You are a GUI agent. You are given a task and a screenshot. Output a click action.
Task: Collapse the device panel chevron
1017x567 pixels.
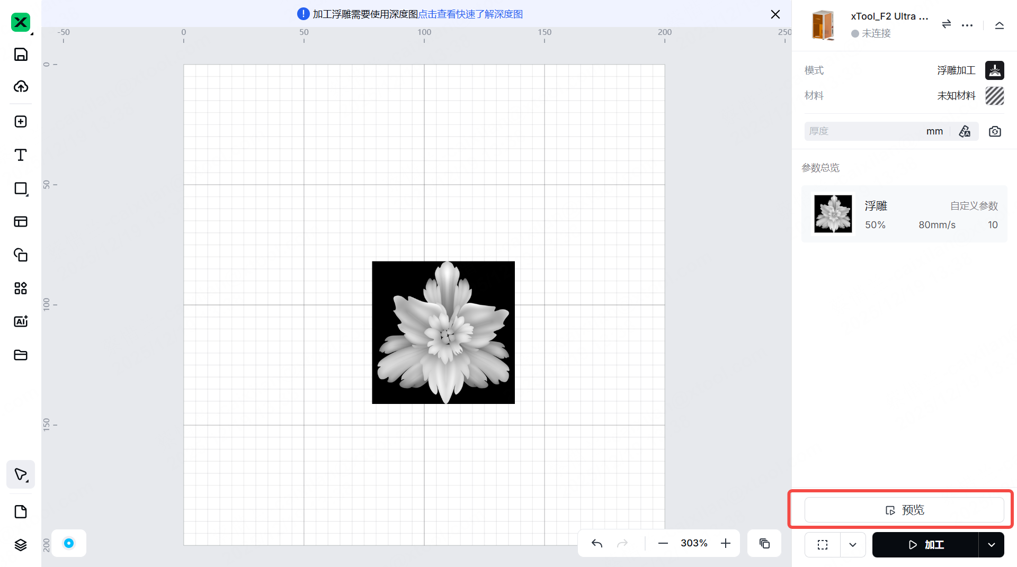pyautogui.click(x=1000, y=25)
